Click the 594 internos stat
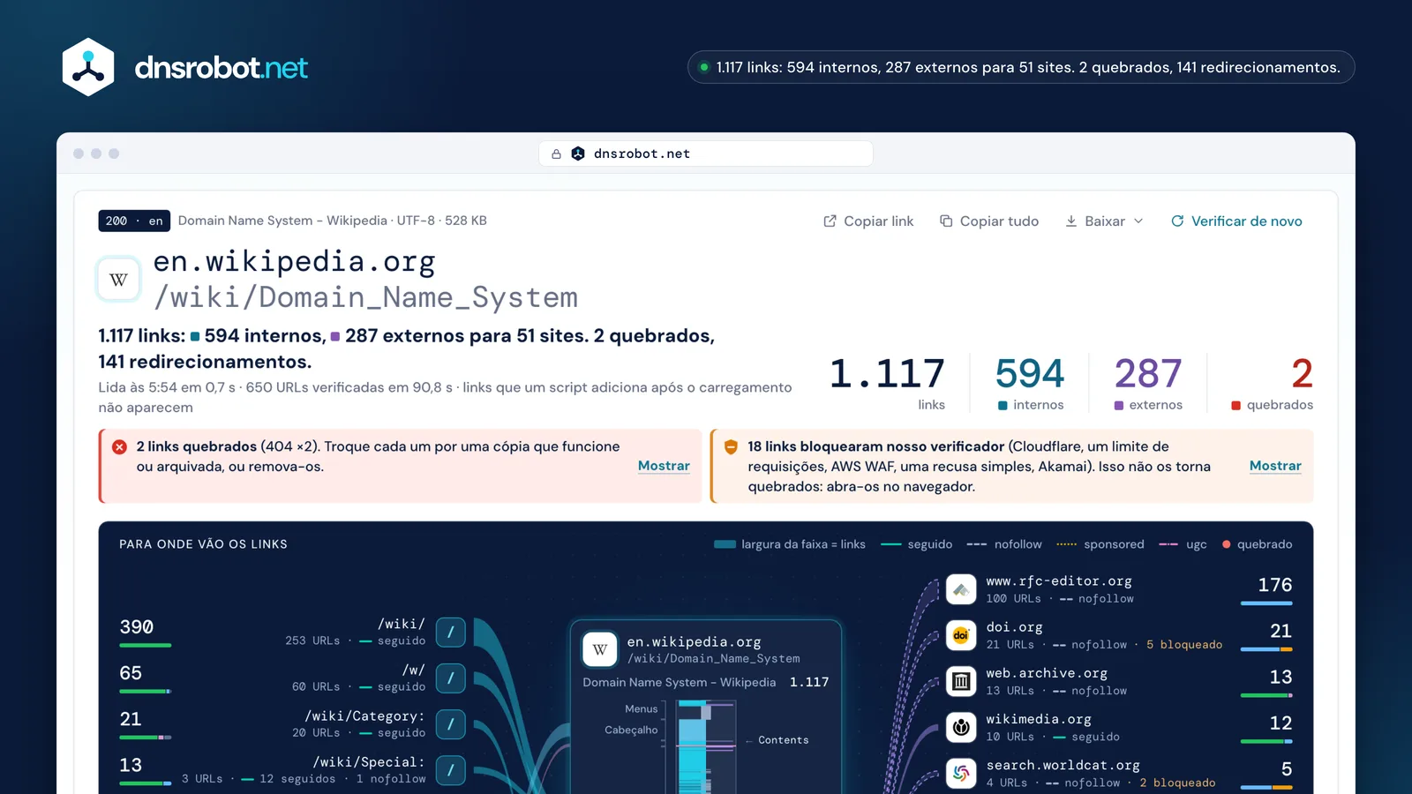Image resolution: width=1412 pixels, height=794 pixels. click(1030, 383)
